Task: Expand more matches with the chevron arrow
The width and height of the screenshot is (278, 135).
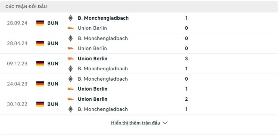Action: coord(165,123)
